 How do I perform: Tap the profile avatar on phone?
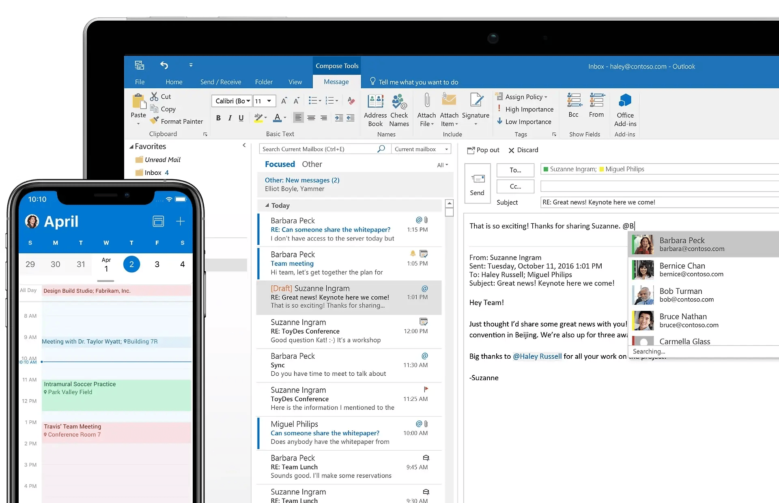tap(32, 221)
